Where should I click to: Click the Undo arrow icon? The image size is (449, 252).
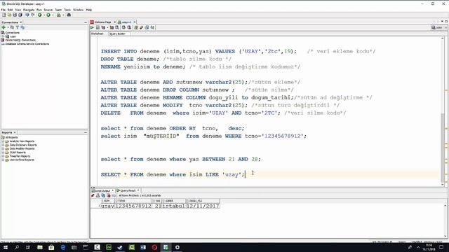tap(27, 15)
